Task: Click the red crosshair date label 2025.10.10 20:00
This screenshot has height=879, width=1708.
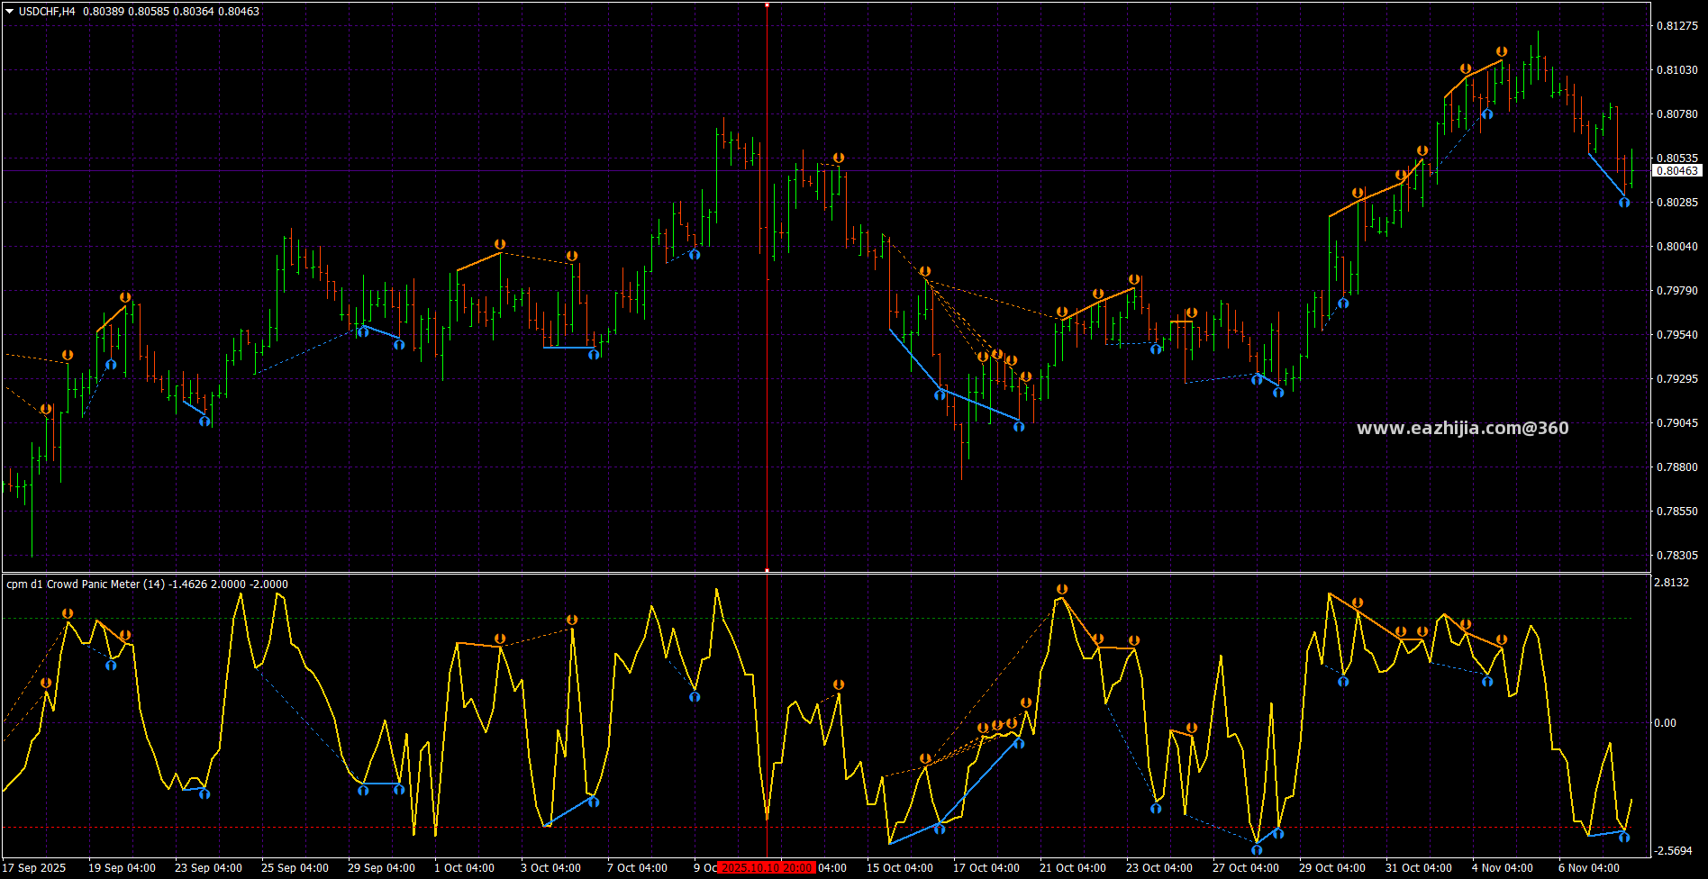Action: 767,868
